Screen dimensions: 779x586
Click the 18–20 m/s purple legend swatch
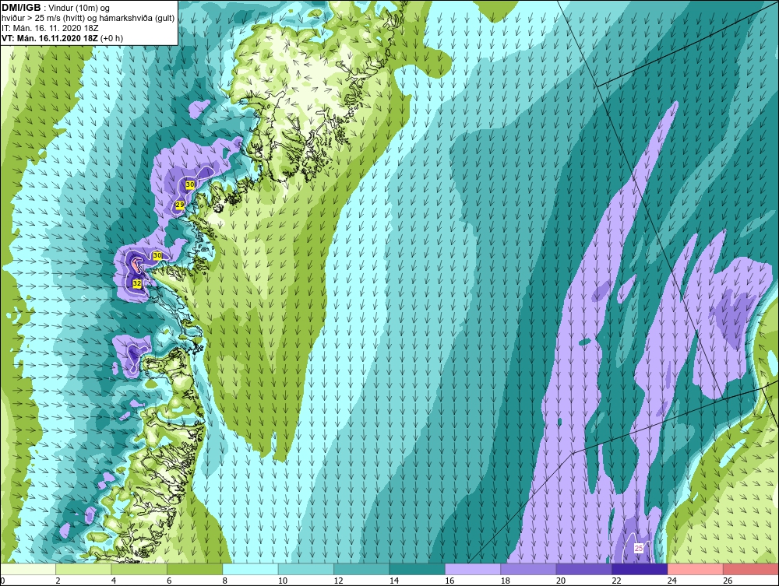point(529,569)
